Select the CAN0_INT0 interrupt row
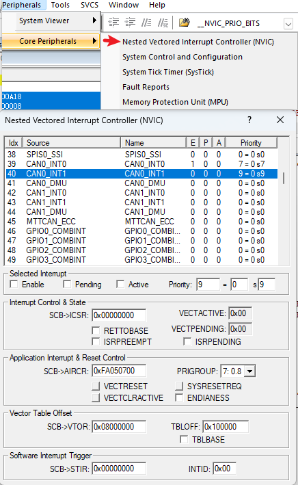The image size is (298, 485). click(141, 164)
